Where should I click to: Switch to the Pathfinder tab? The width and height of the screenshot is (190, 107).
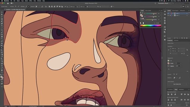[181, 89]
